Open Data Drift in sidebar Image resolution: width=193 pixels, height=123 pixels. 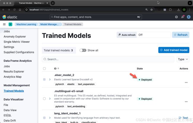click(10, 121)
